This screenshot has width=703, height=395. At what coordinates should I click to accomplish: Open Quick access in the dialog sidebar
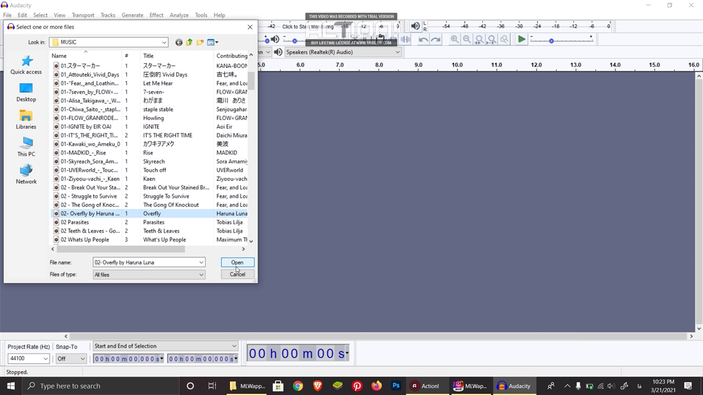click(x=26, y=65)
